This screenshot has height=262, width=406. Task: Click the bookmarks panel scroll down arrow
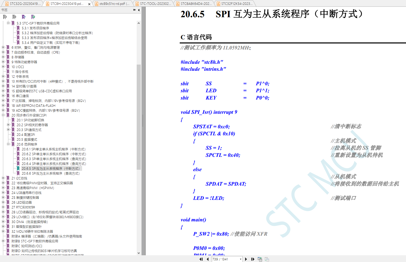pyautogui.click(x=139, y=253)
